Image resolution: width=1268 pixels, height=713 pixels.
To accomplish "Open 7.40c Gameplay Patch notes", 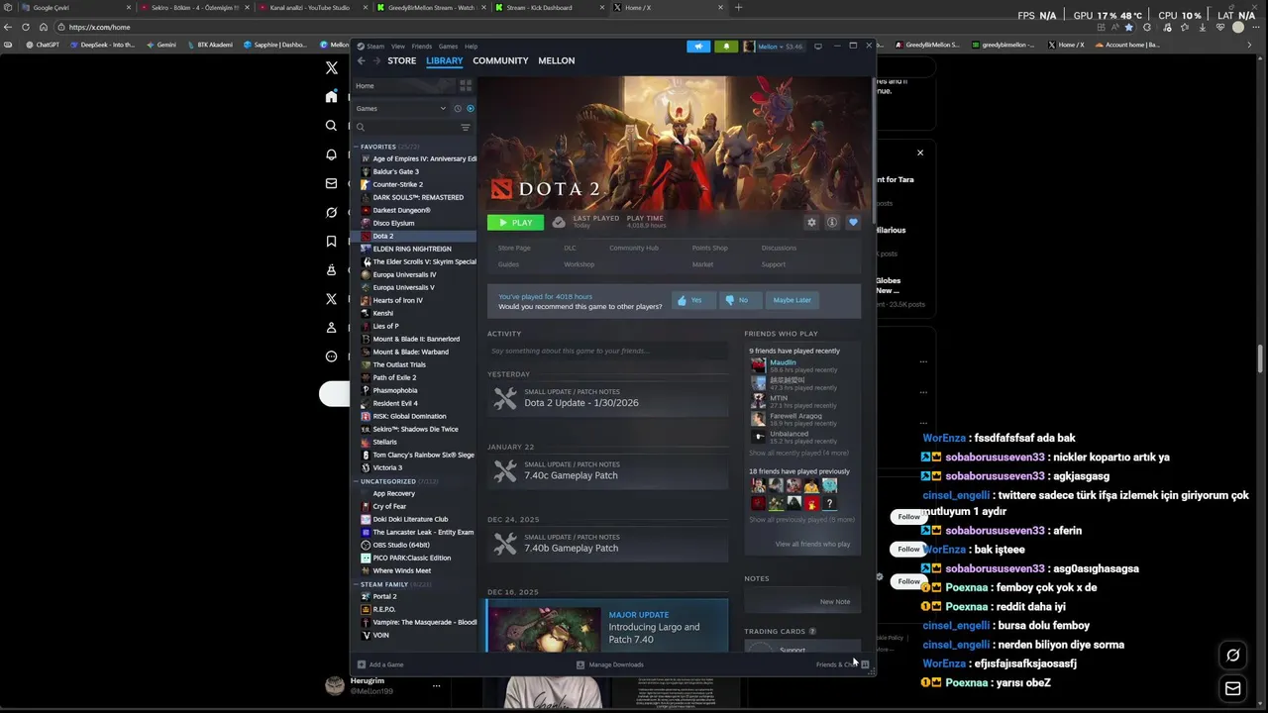I will tap(607, 470).
